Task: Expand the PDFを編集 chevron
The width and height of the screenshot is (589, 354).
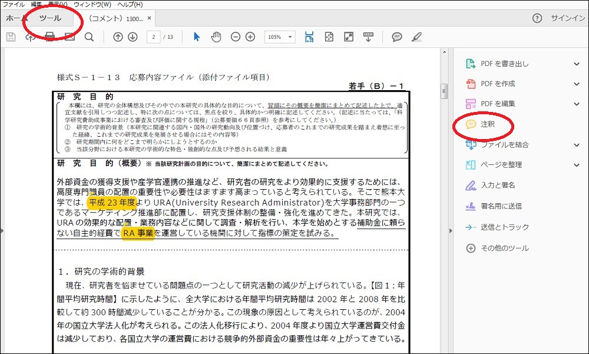Action: 577,104
